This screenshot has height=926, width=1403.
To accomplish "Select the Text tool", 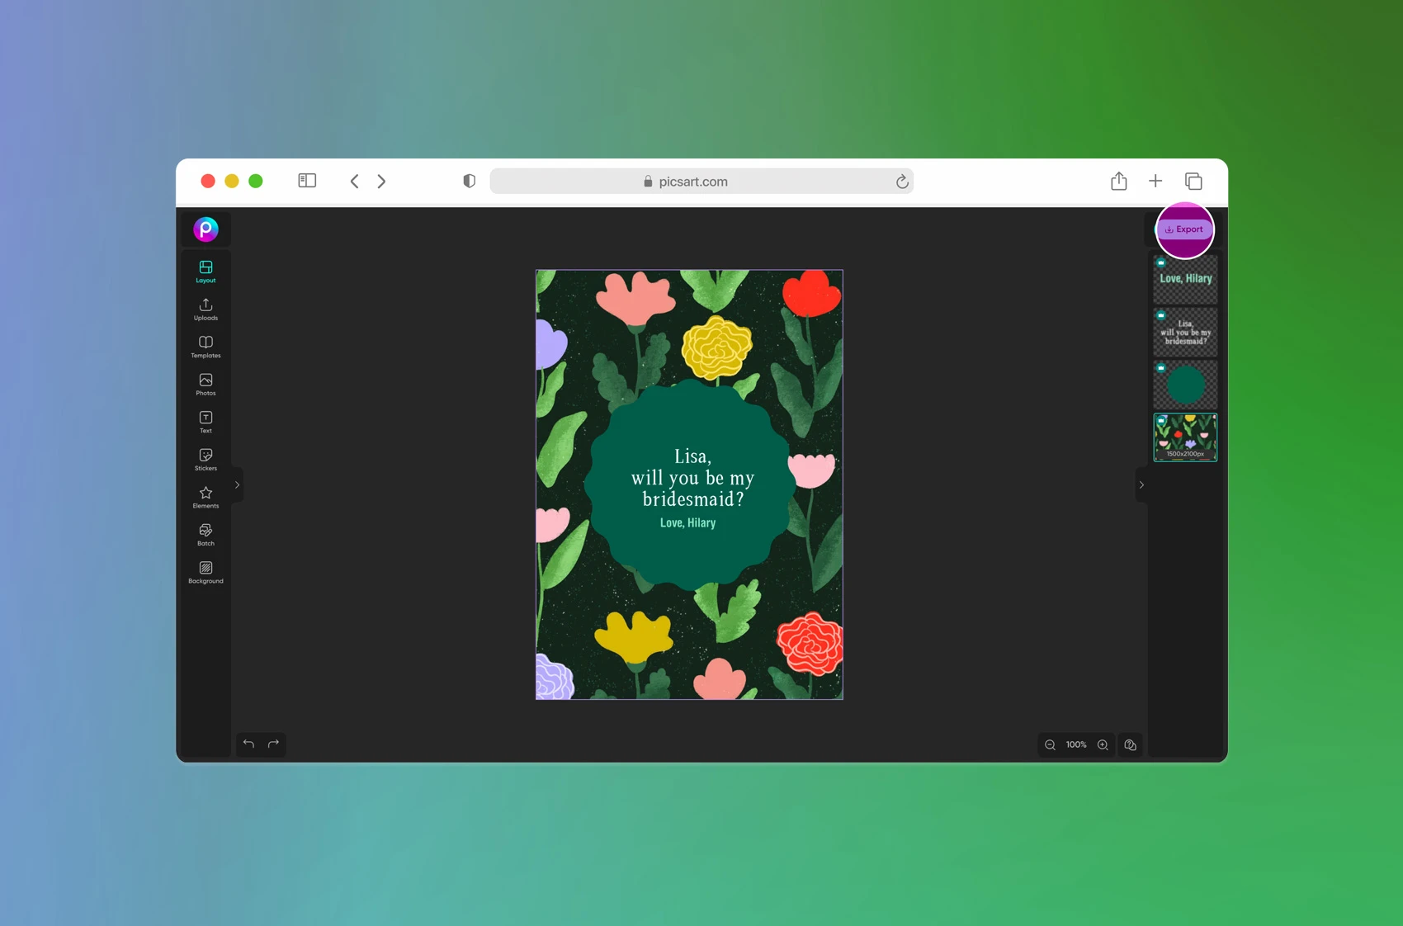I will click(x=205, y=422).
